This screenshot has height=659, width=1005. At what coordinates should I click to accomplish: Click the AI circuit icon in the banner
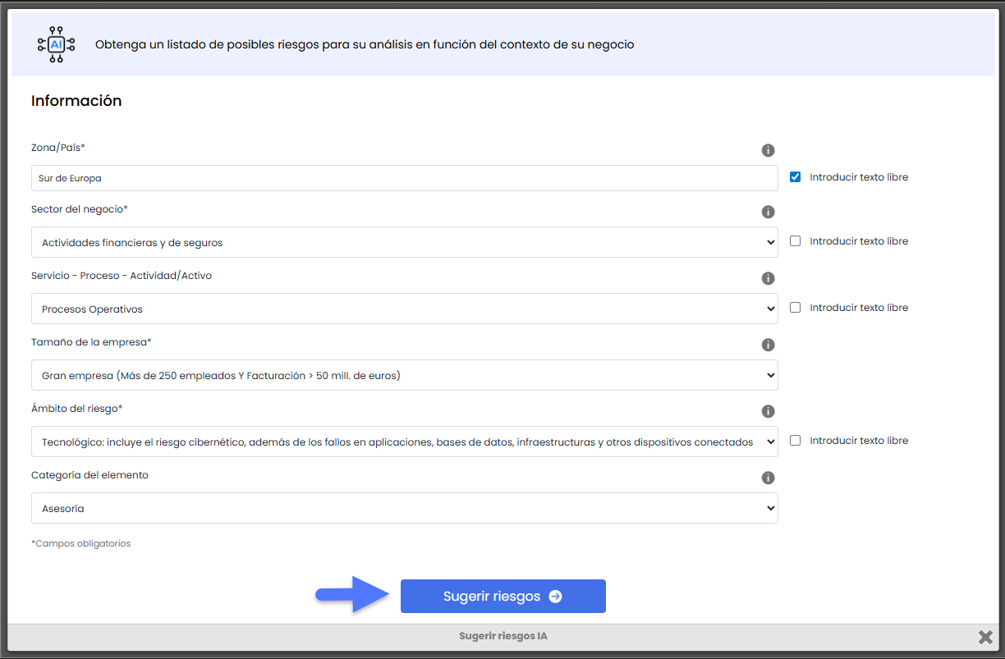pos(56,44)
